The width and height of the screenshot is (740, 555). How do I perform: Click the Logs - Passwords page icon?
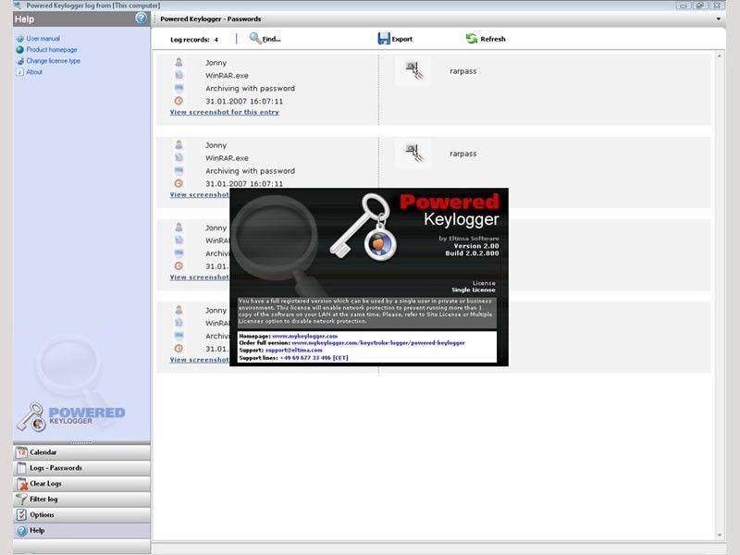21,468
